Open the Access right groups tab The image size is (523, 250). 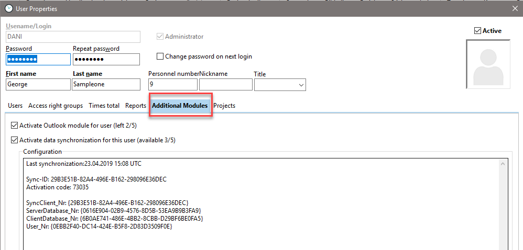[56, 106]
